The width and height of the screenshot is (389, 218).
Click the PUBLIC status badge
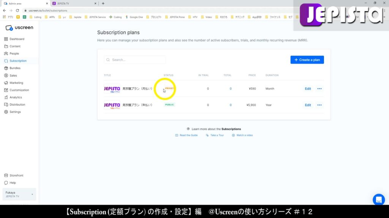point(169,105)
